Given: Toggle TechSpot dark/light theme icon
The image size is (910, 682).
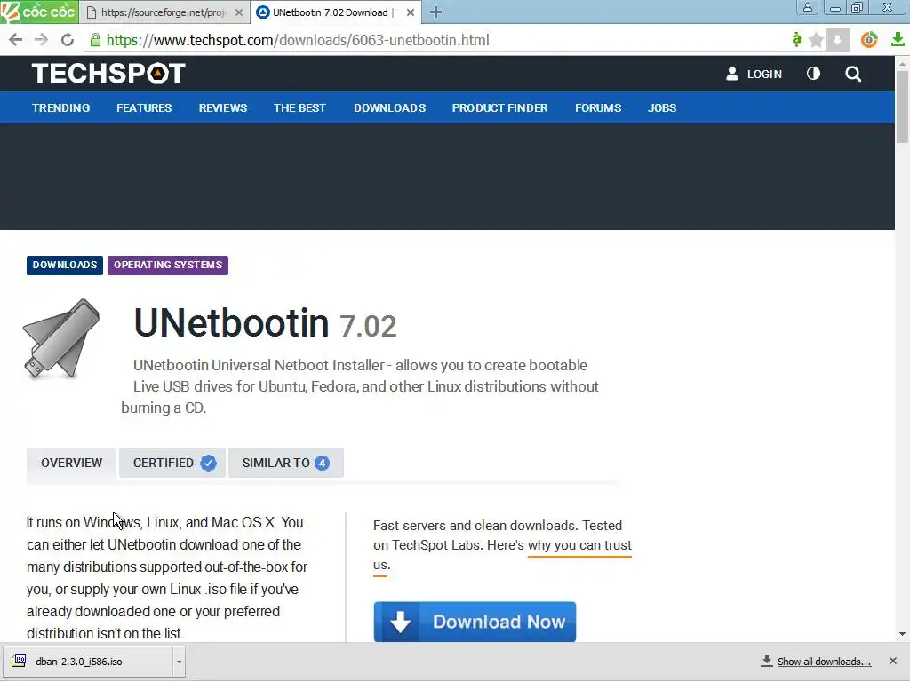Looking at the screenshot, I should coord(813,74).
